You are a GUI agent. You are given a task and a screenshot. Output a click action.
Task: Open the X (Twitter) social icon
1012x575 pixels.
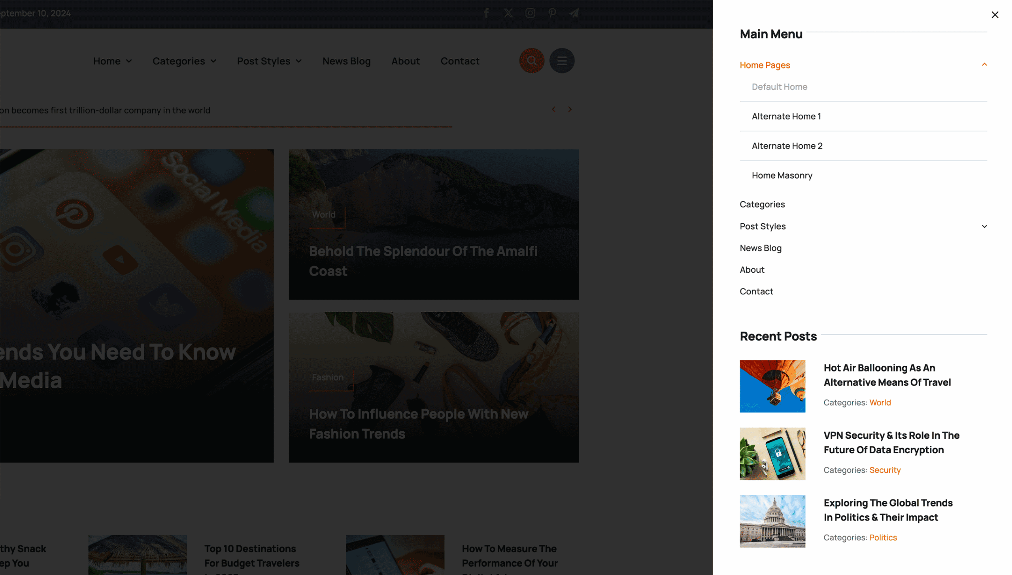coord(508,13)
